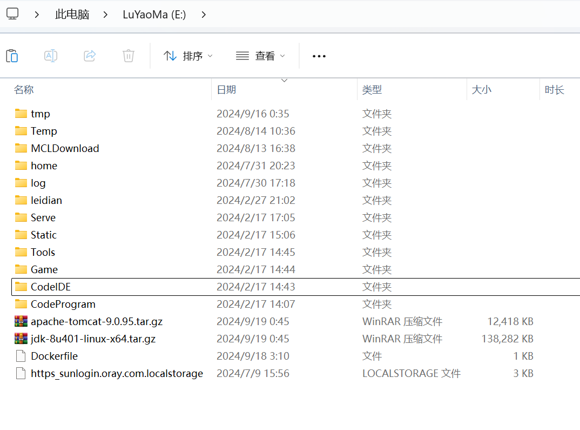Select the MCLDownload folder icon

(21, 148)
